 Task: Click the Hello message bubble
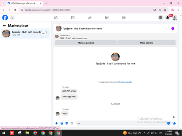click(65, 114)
